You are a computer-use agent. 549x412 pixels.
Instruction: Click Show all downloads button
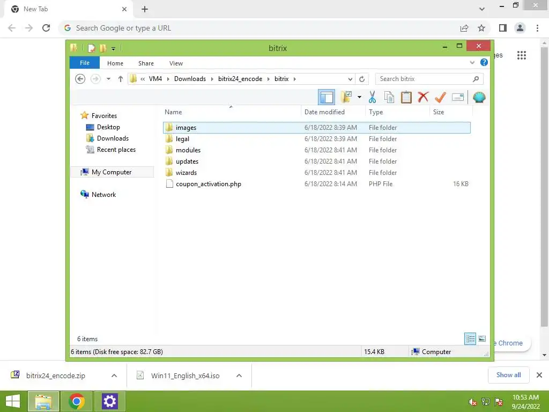click(508, 375)
